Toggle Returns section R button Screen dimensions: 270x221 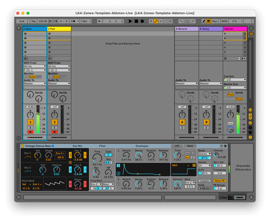[x=250, y=118]
